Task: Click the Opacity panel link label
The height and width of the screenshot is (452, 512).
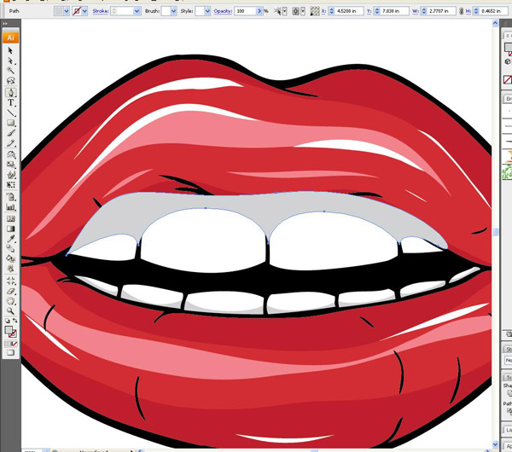Action: (224, 12)
